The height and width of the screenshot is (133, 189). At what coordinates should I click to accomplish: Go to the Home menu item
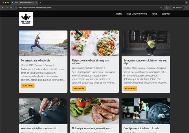tap(119, 14)
